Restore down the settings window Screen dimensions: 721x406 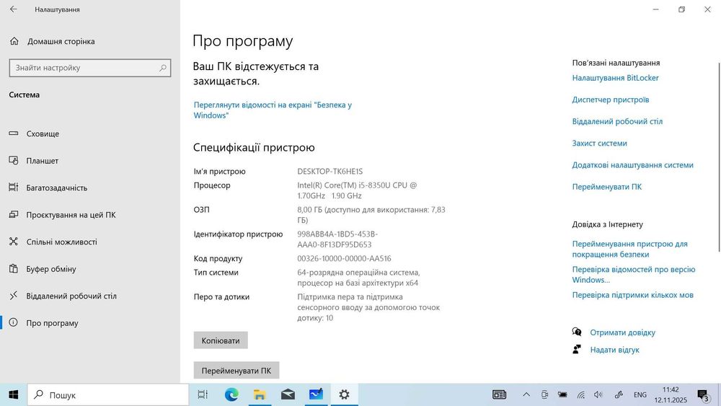pyautogui.click(x=681, y=9)
